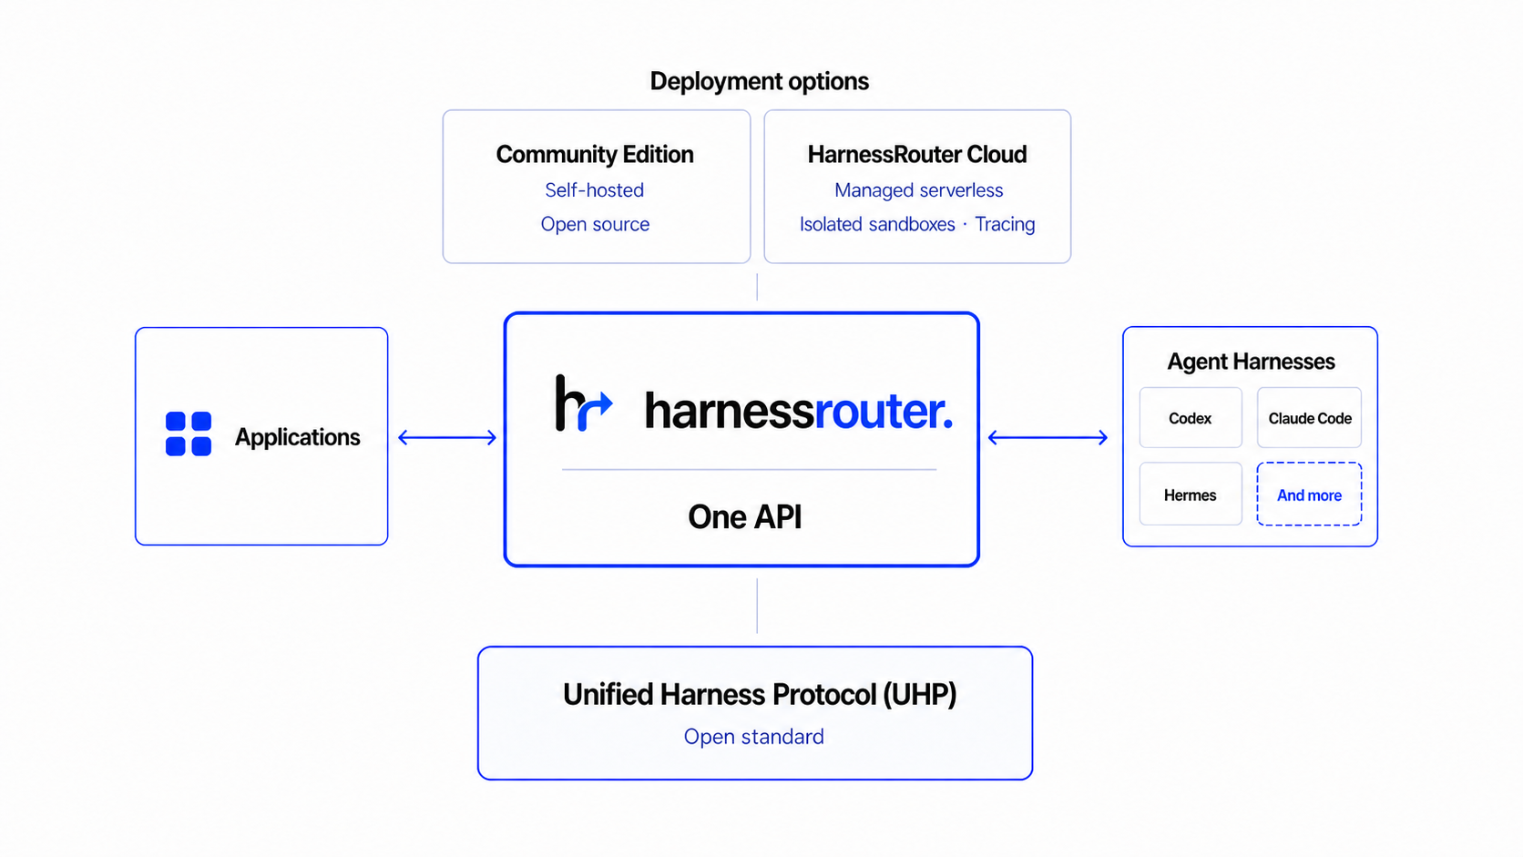Viewport: 1523px width, 857px height.
Task: Click the 'Deployment options' title
Action: click(760, 81)
